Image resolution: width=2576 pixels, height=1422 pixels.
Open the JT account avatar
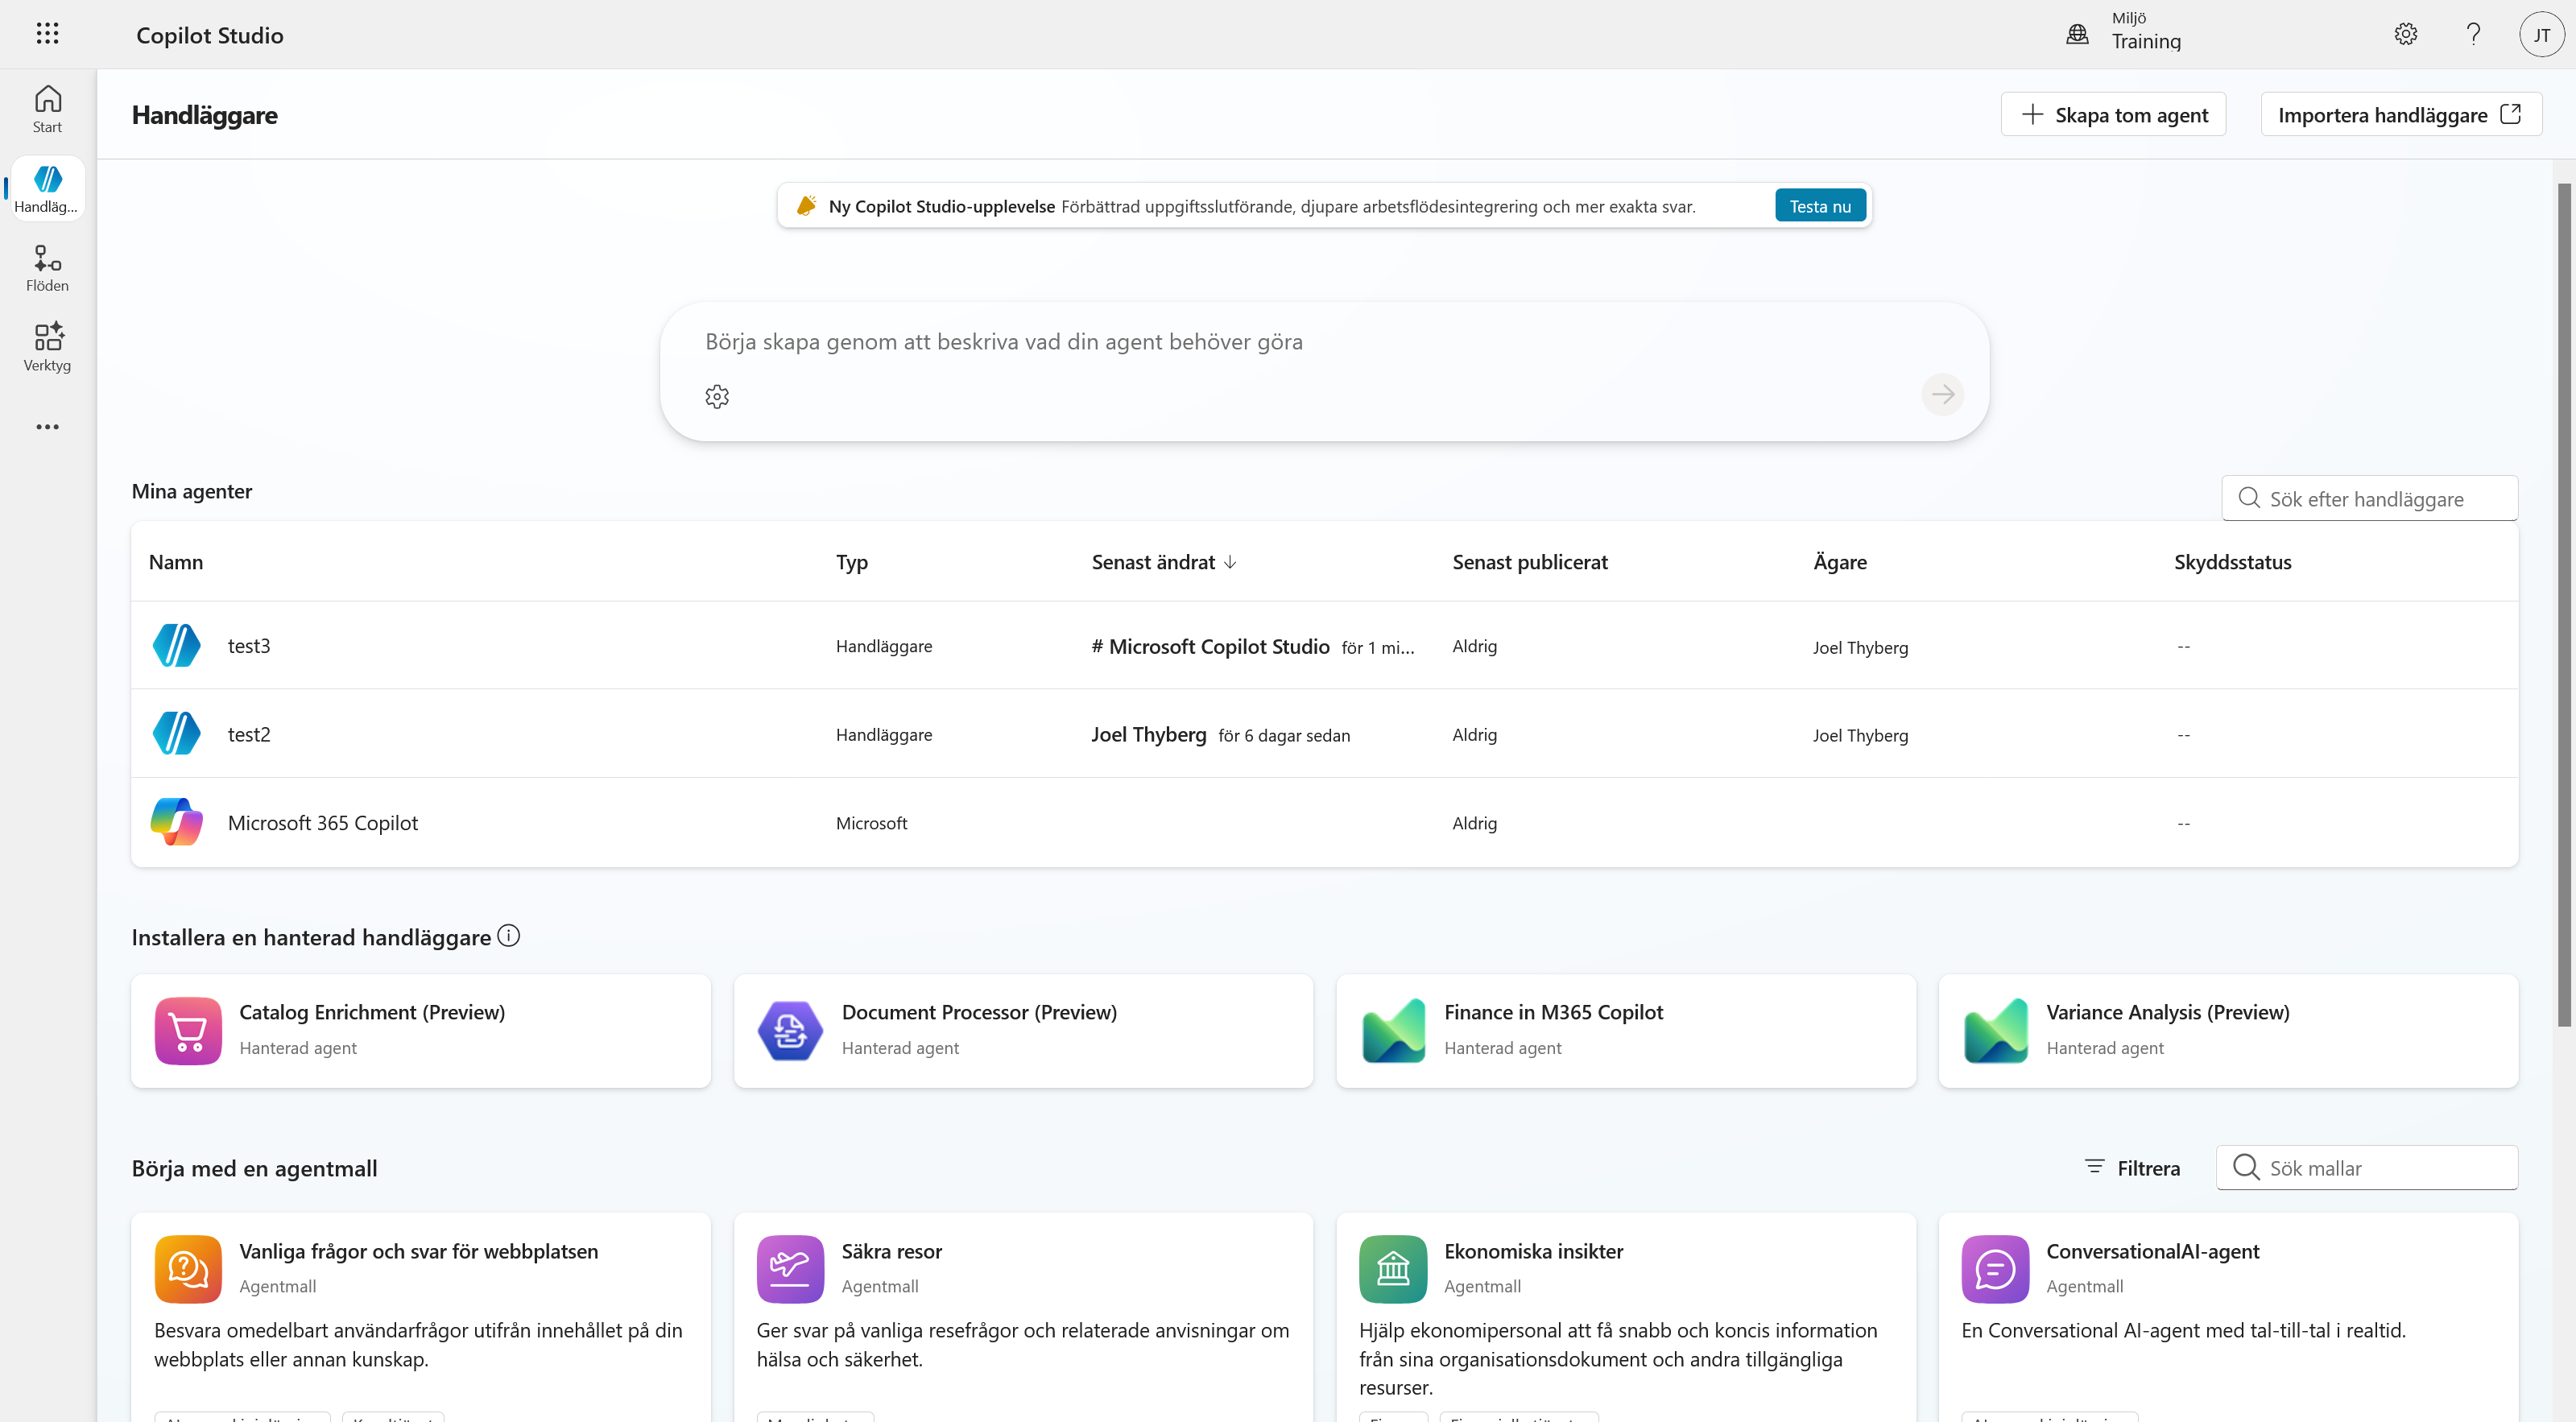2541,34
